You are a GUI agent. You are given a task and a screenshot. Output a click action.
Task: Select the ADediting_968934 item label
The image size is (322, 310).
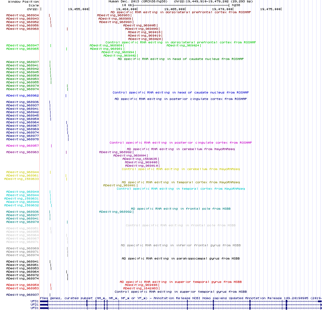coord(22,15)
